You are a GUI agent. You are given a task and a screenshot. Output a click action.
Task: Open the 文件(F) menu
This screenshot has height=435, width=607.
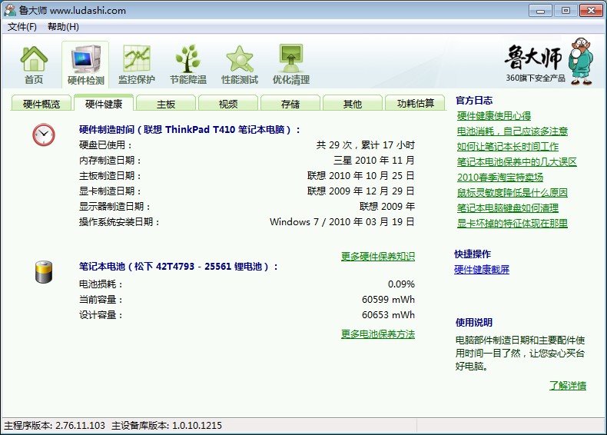tap(22, 27)
